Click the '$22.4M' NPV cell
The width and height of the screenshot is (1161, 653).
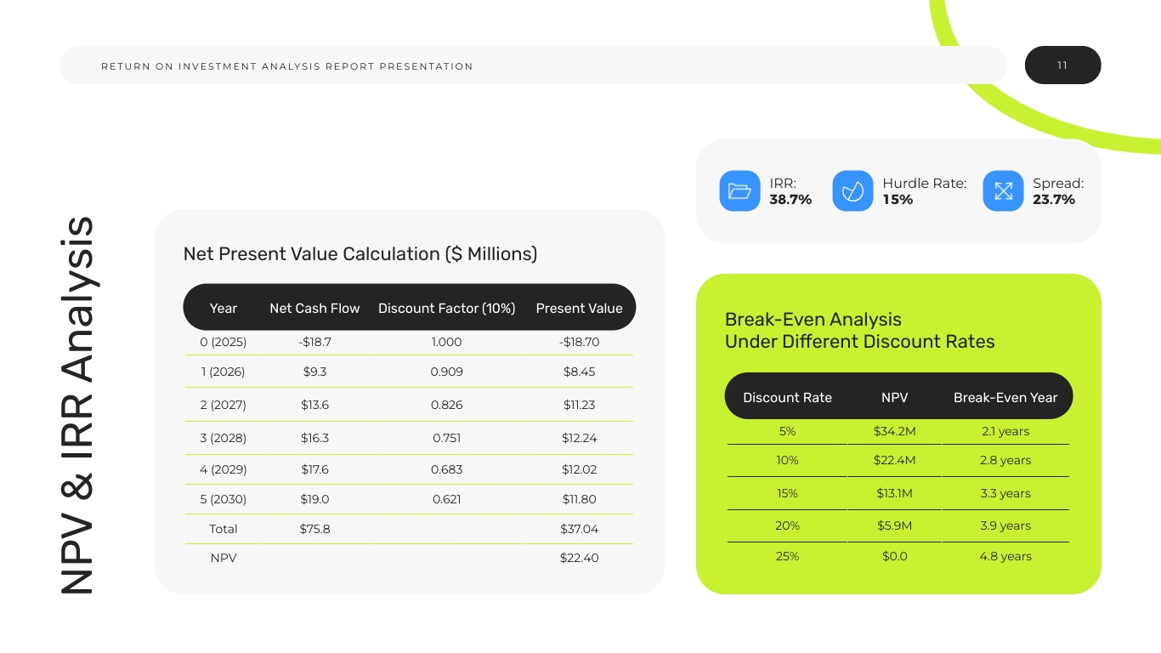(x=895, y=460)
